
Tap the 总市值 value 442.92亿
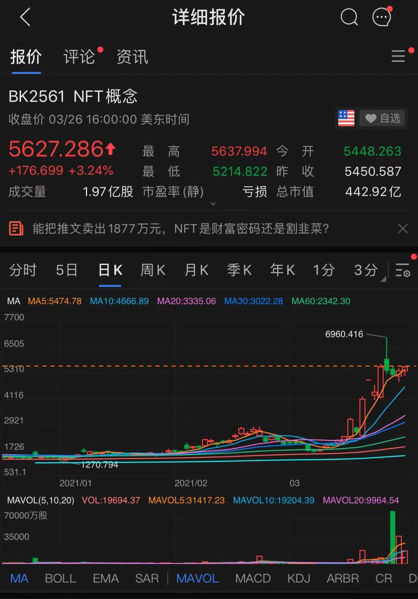(x=373, y=192)
